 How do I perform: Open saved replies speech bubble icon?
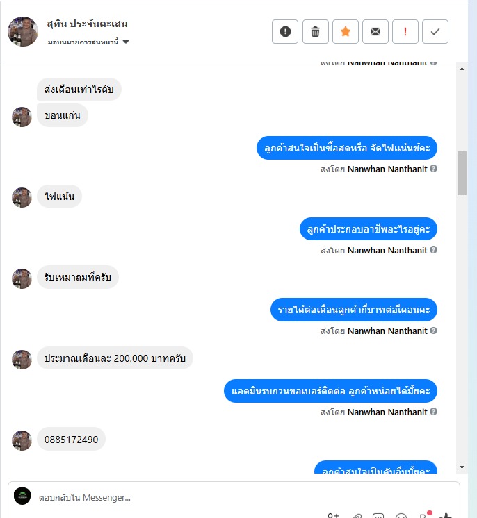point(378,516)
